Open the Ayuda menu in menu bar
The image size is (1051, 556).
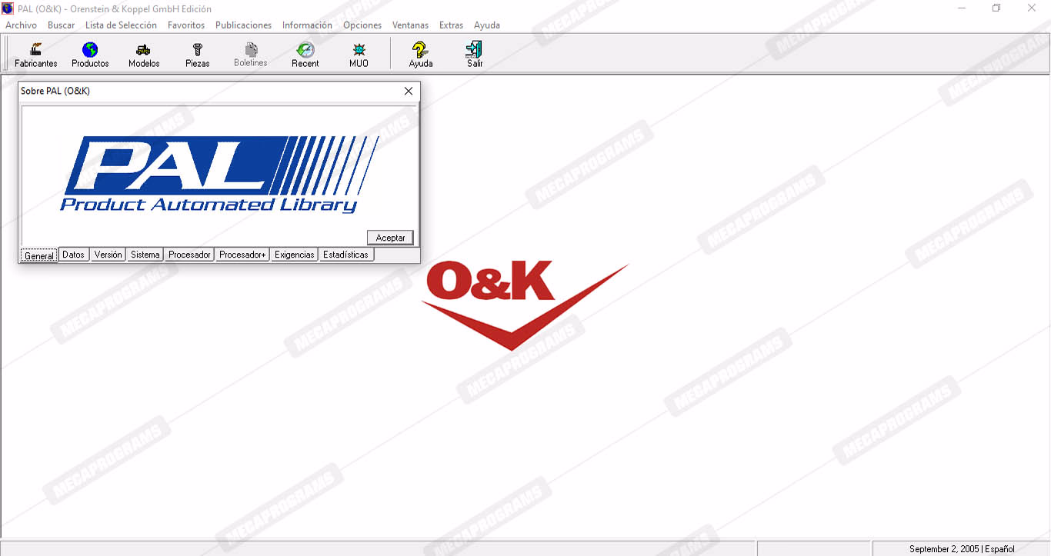point(487,25)
